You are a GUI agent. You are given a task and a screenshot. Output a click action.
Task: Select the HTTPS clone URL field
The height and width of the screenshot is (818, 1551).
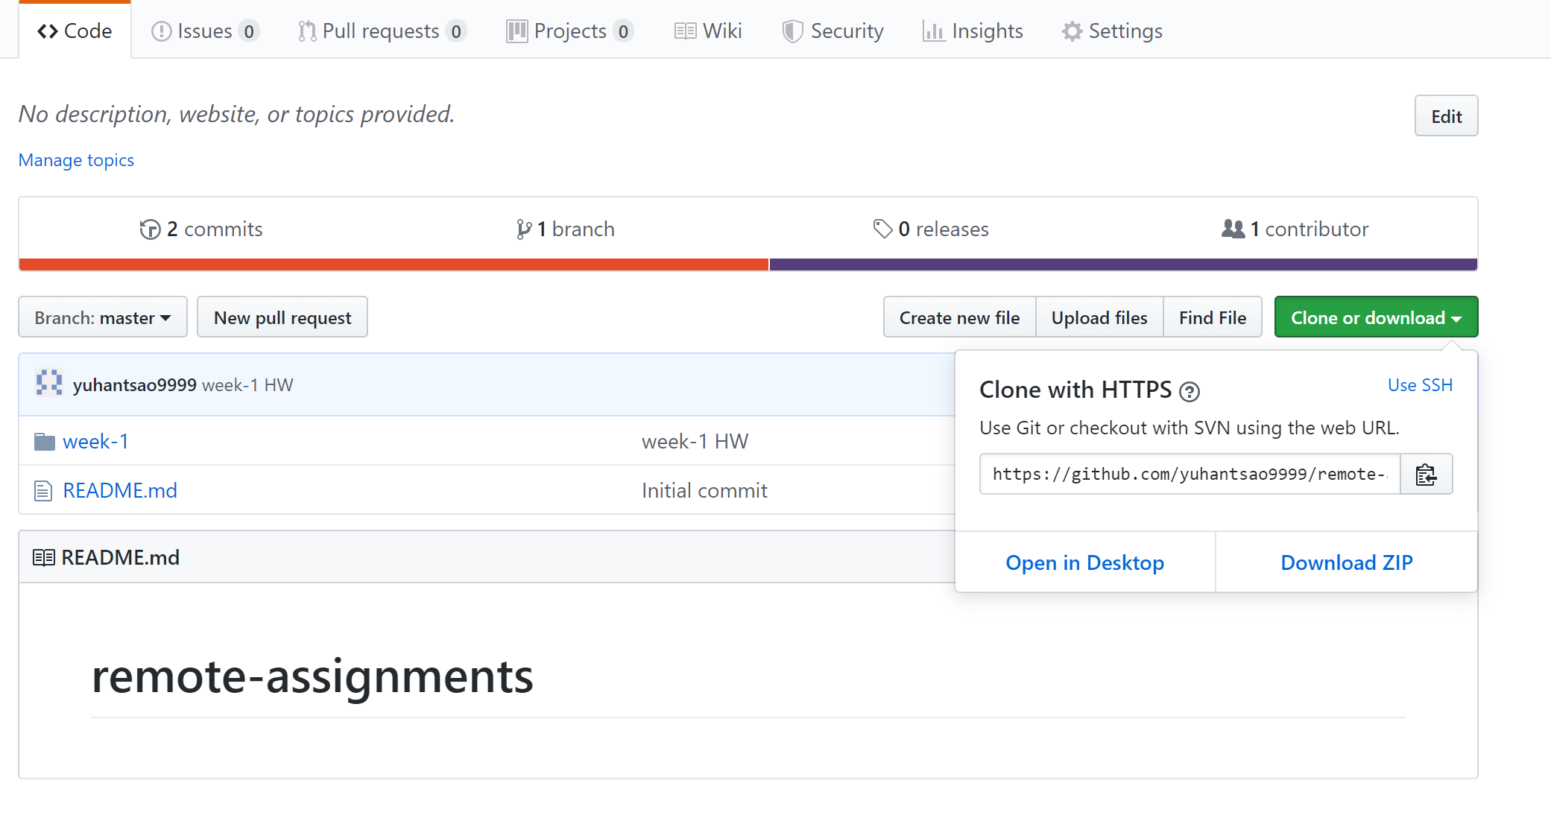(x=1189, y=475)
